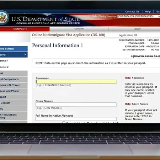Open the U.S. Contact sidebar section
160x160 pixels.
point(14,103)
